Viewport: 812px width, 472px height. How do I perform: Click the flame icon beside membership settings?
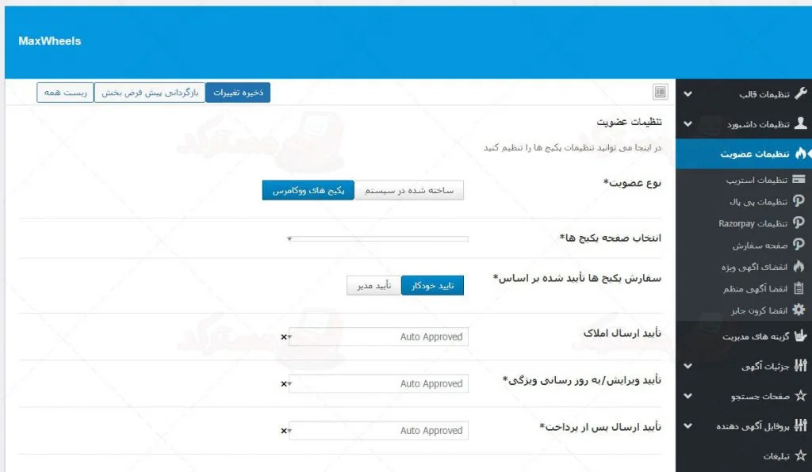point(801,153)
